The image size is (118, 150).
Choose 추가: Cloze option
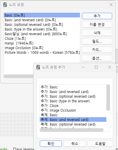73,106
